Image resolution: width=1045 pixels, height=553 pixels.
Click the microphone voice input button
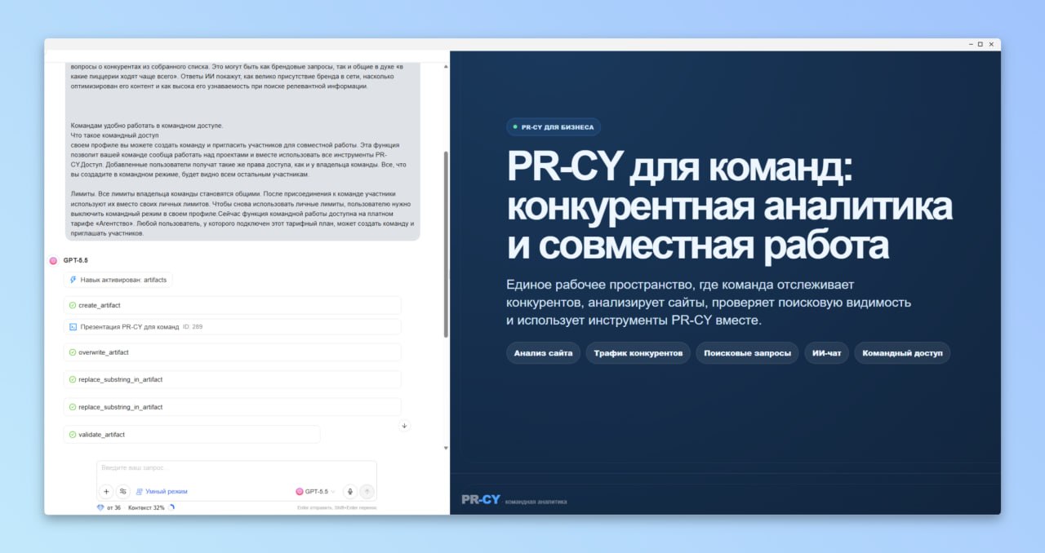click(349, 491)
